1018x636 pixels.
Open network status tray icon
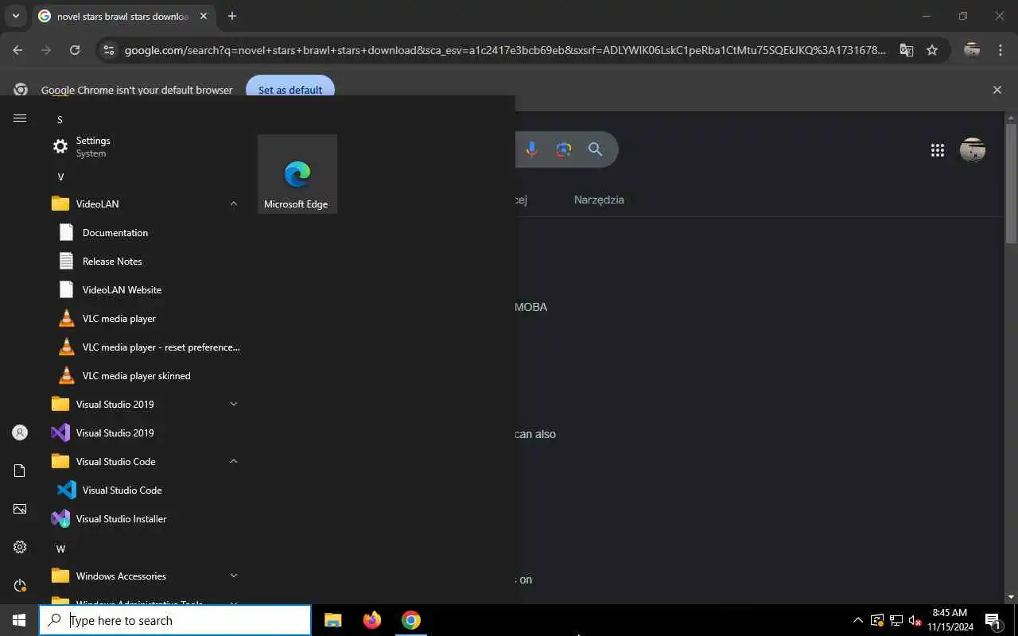896,620
